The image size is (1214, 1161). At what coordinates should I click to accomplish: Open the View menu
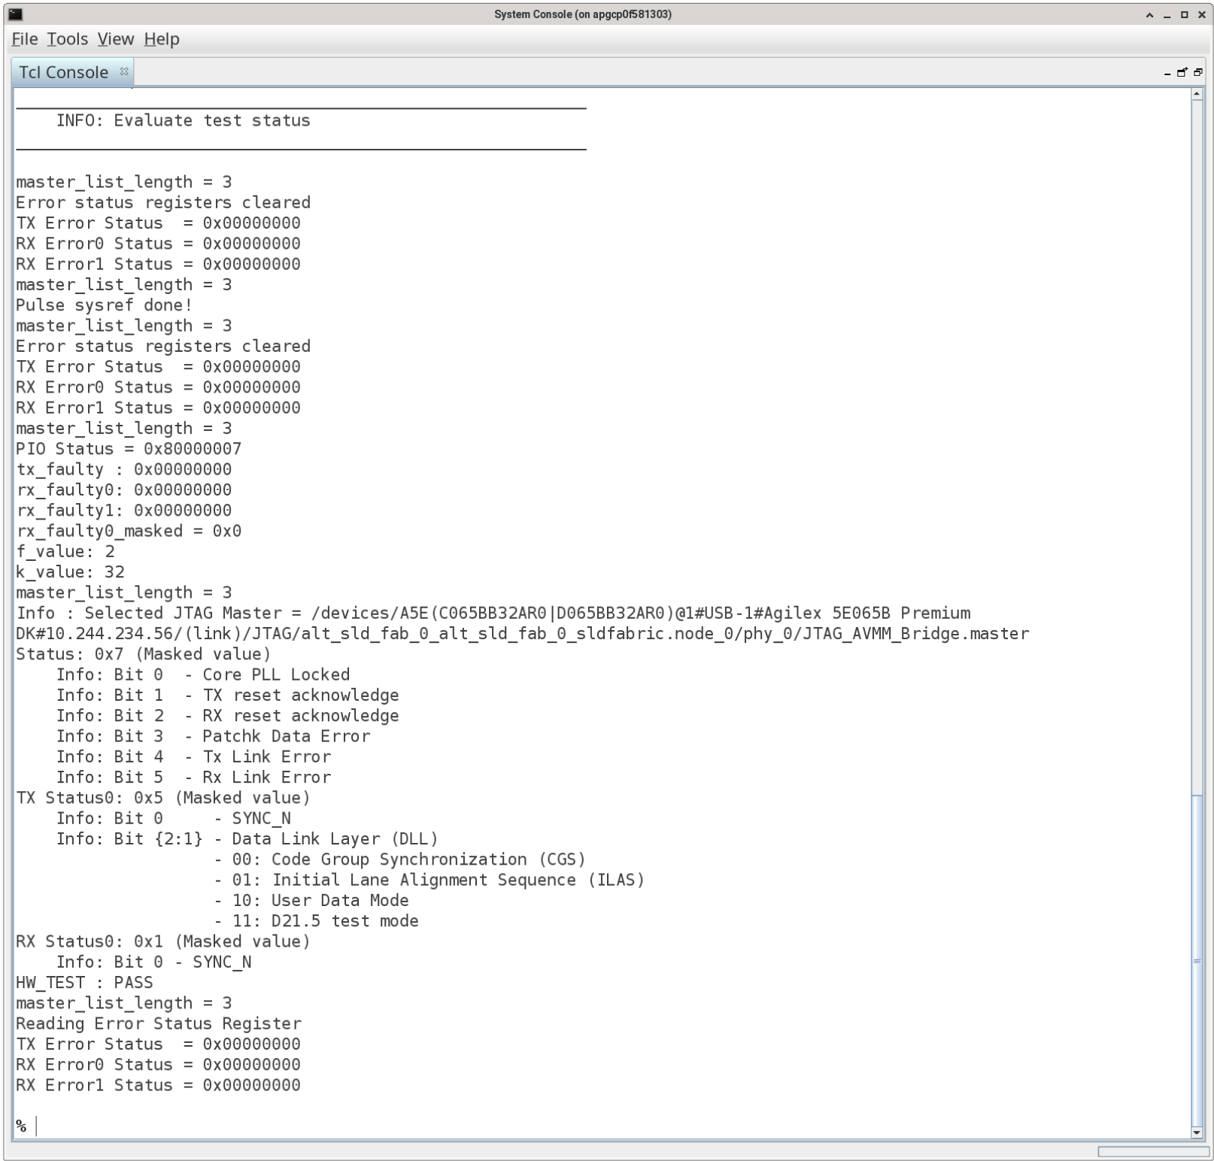click(x=116, y=39)
